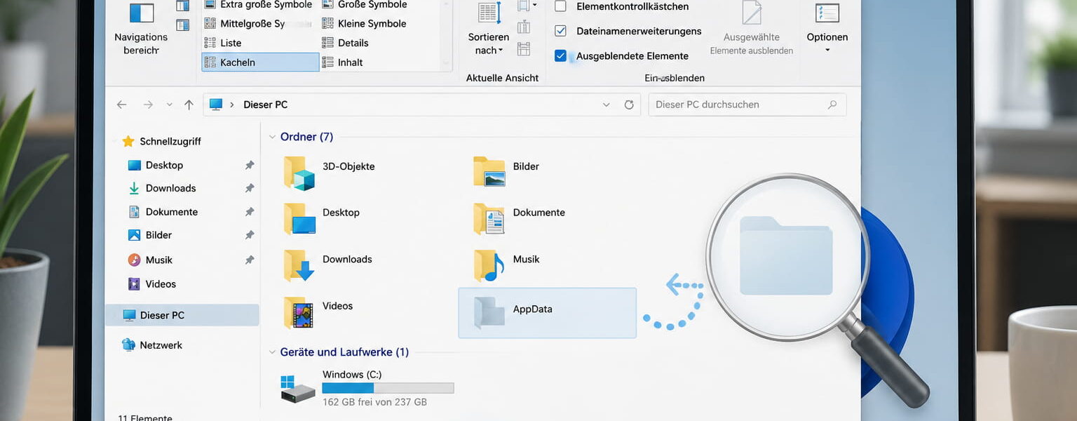This screenshot has height=421, width=1077.
Task: Select Dieser PC in the sidebar
Action: [182, 315]
